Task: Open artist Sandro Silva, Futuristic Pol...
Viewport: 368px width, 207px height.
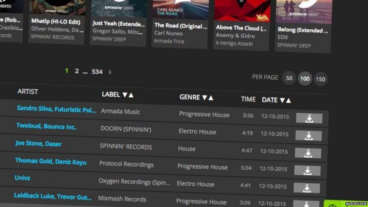Action: [x=56, y=109]
